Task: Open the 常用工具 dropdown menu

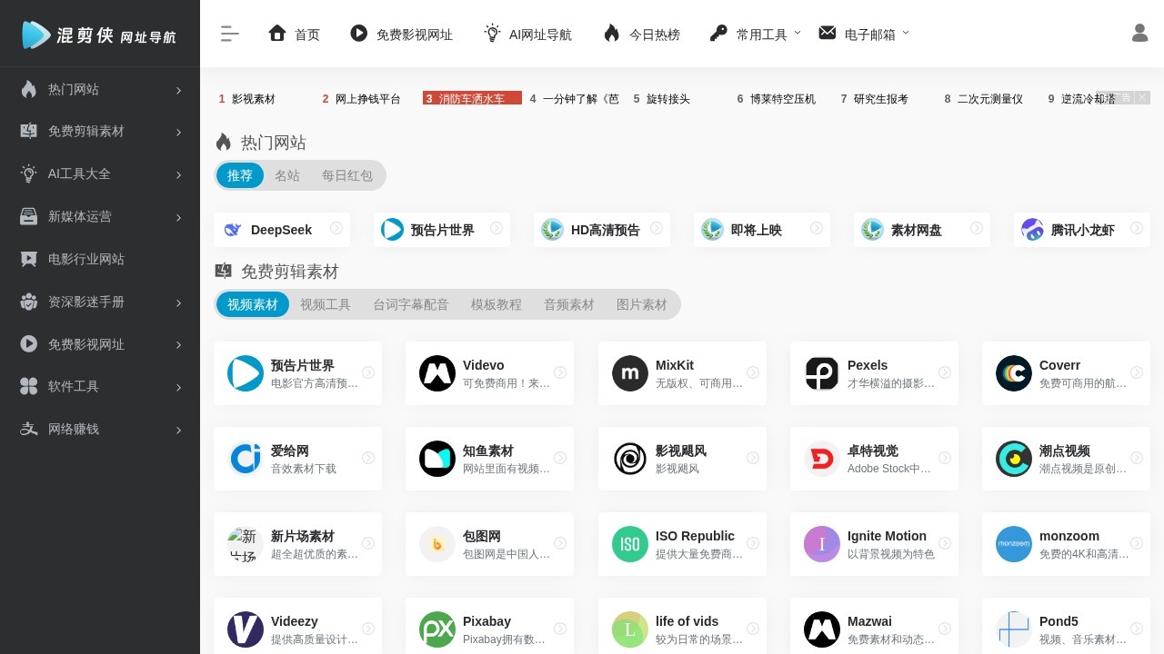Action: pos(756,34)
